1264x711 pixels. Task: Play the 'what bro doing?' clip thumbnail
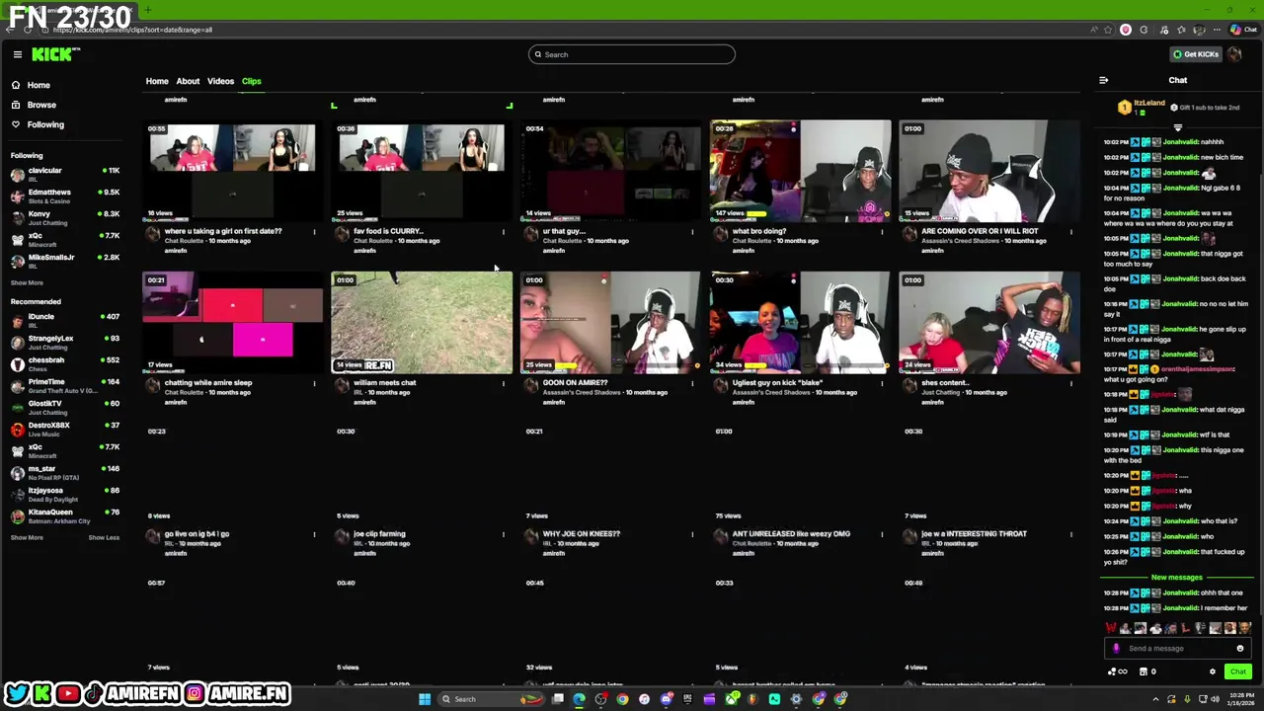pos(800,171)
